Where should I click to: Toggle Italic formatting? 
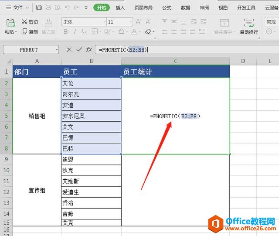(75, 32)
